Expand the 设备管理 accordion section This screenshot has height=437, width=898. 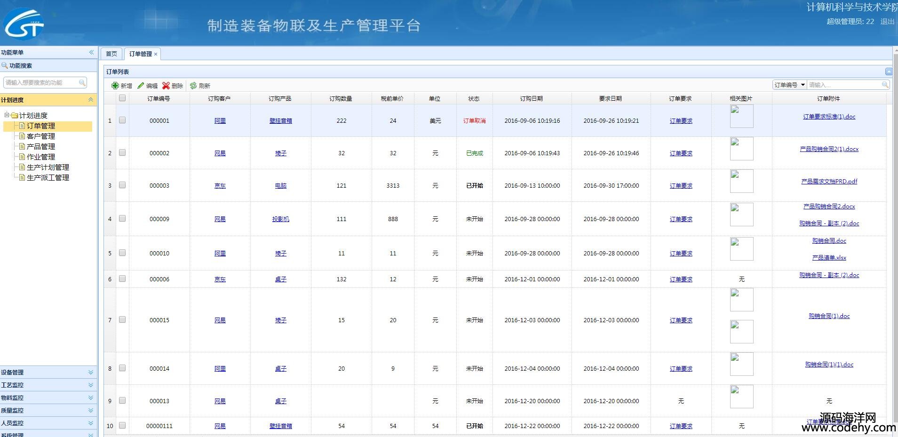(47, 372)
